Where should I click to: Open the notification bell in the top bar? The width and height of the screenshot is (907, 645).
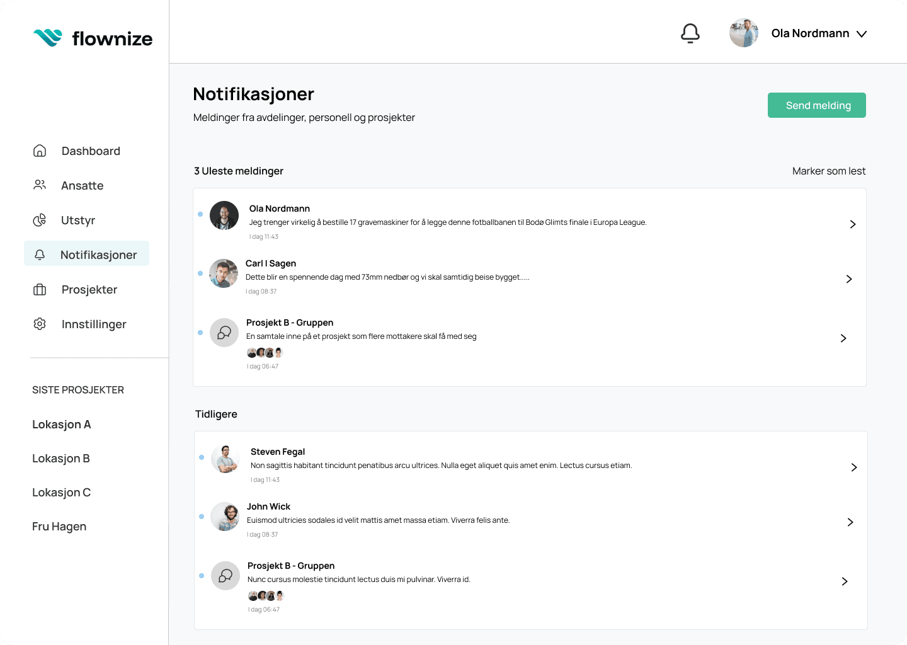[690, 33]
